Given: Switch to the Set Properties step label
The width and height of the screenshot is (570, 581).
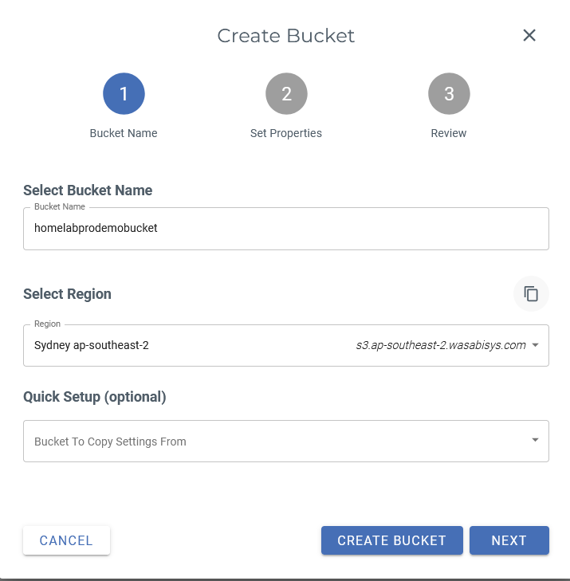Looking at the screenshot, I should pos(286,133).
